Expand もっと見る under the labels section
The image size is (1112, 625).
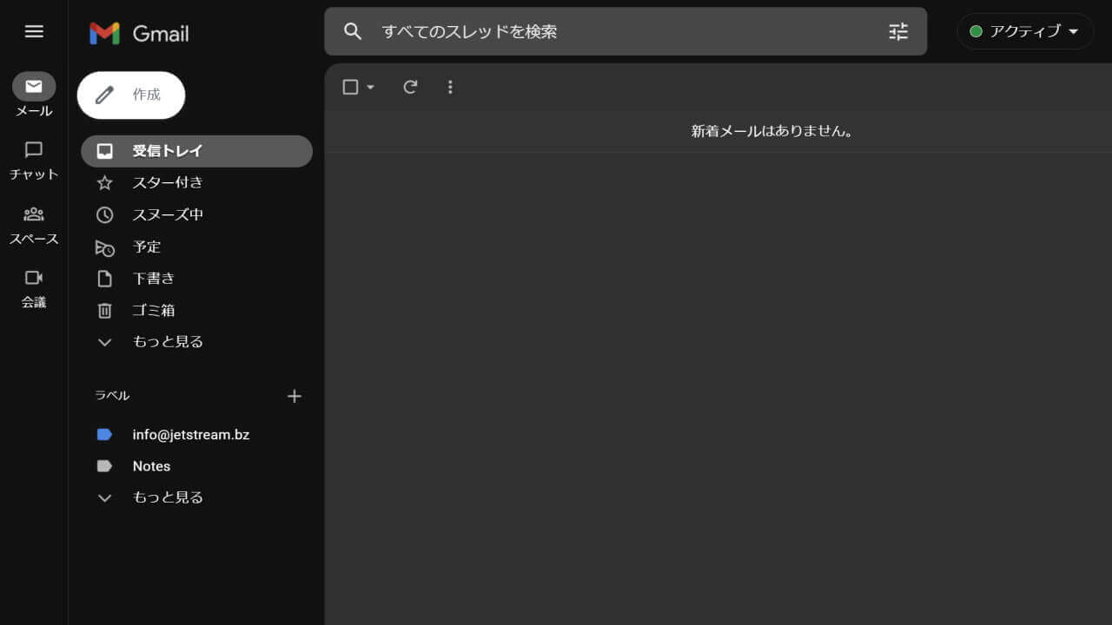[167, 497]
